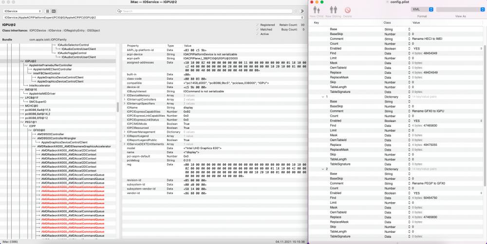
Task: Switch IORegistryExplorer to column view icon
Action: pyautogui.click(x=54, y=11)
